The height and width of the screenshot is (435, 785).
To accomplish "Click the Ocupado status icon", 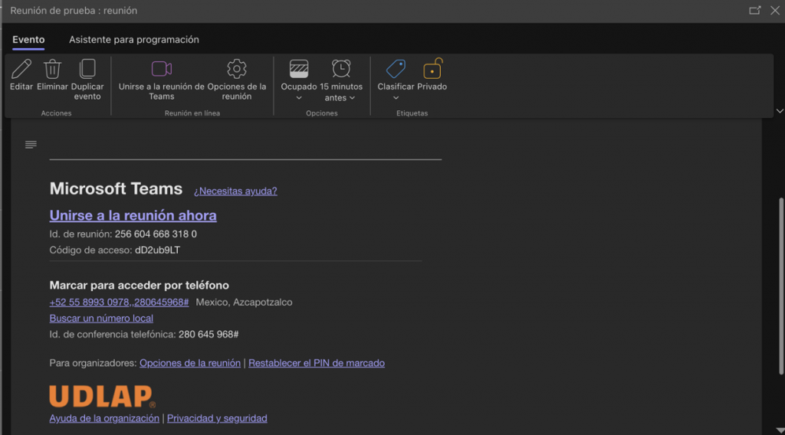I will tap(299, 69).
